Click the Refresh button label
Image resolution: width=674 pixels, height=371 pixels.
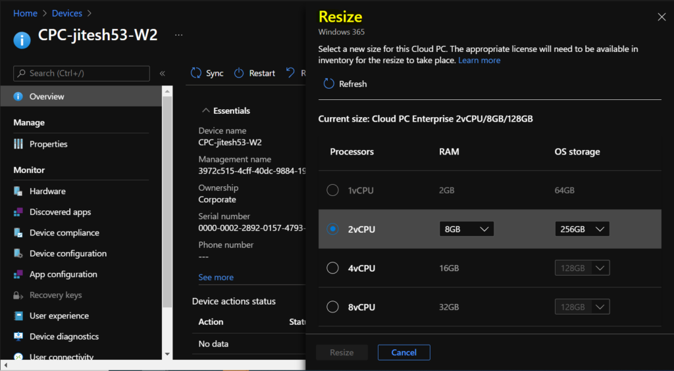[x=353, y=84]
